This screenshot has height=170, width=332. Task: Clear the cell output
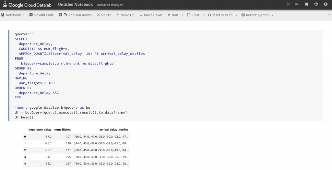point(193,15)
